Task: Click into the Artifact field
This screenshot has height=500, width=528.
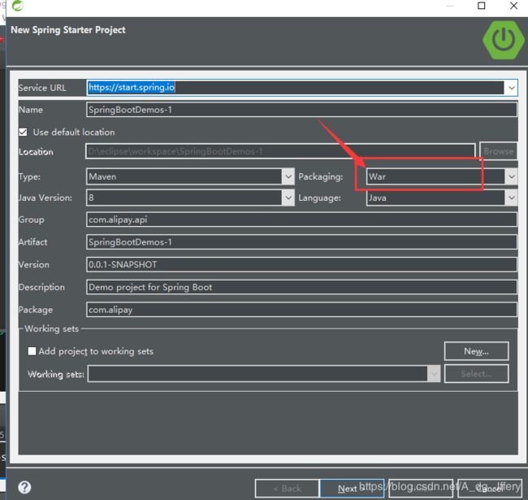Action: coord(301,242)
